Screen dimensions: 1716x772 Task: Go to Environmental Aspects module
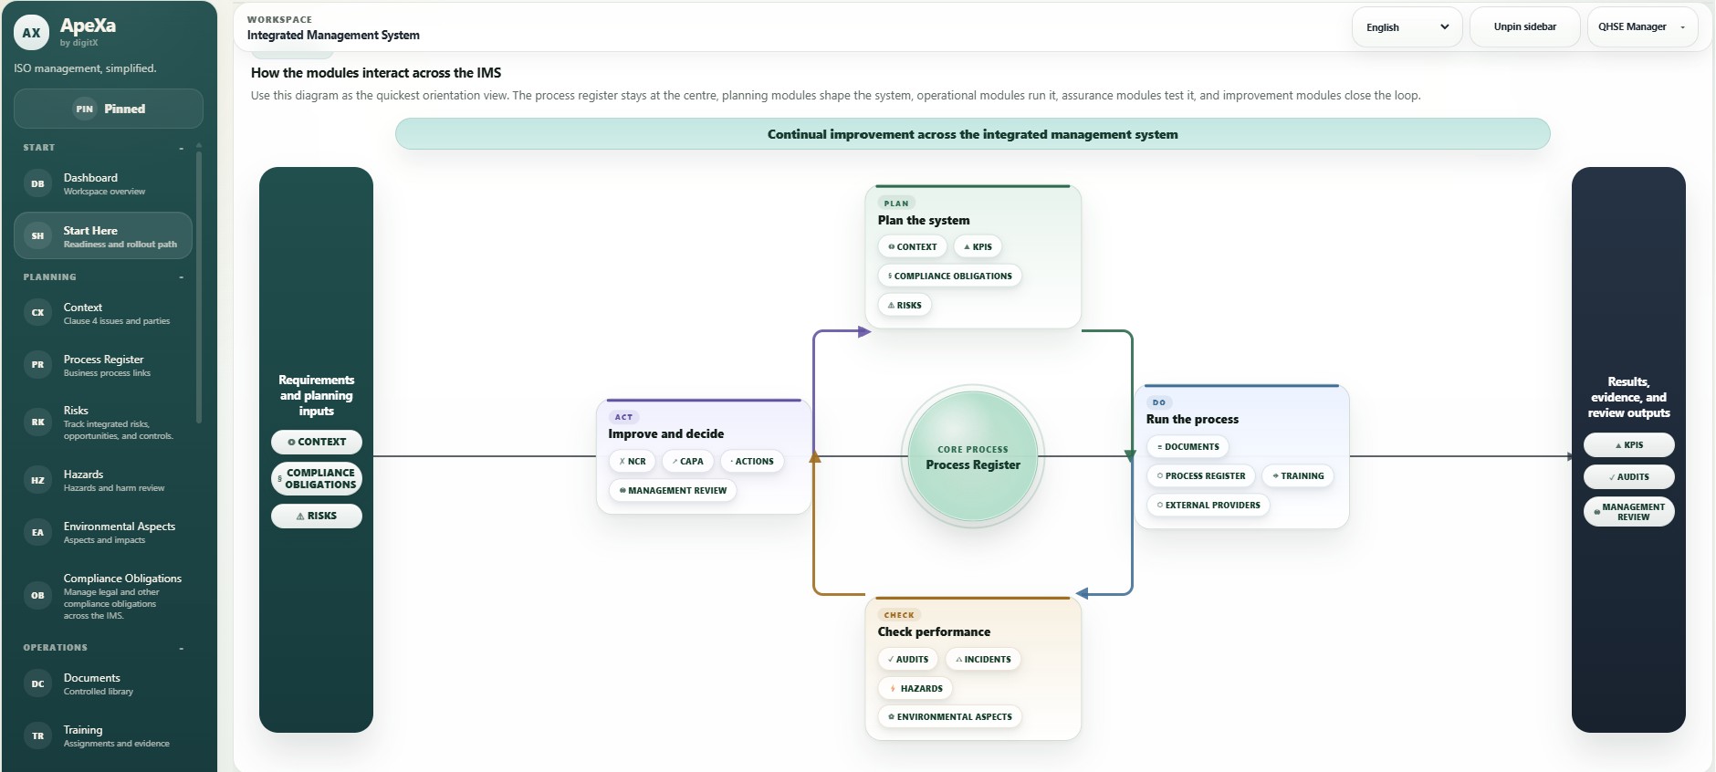coord(103,532)
